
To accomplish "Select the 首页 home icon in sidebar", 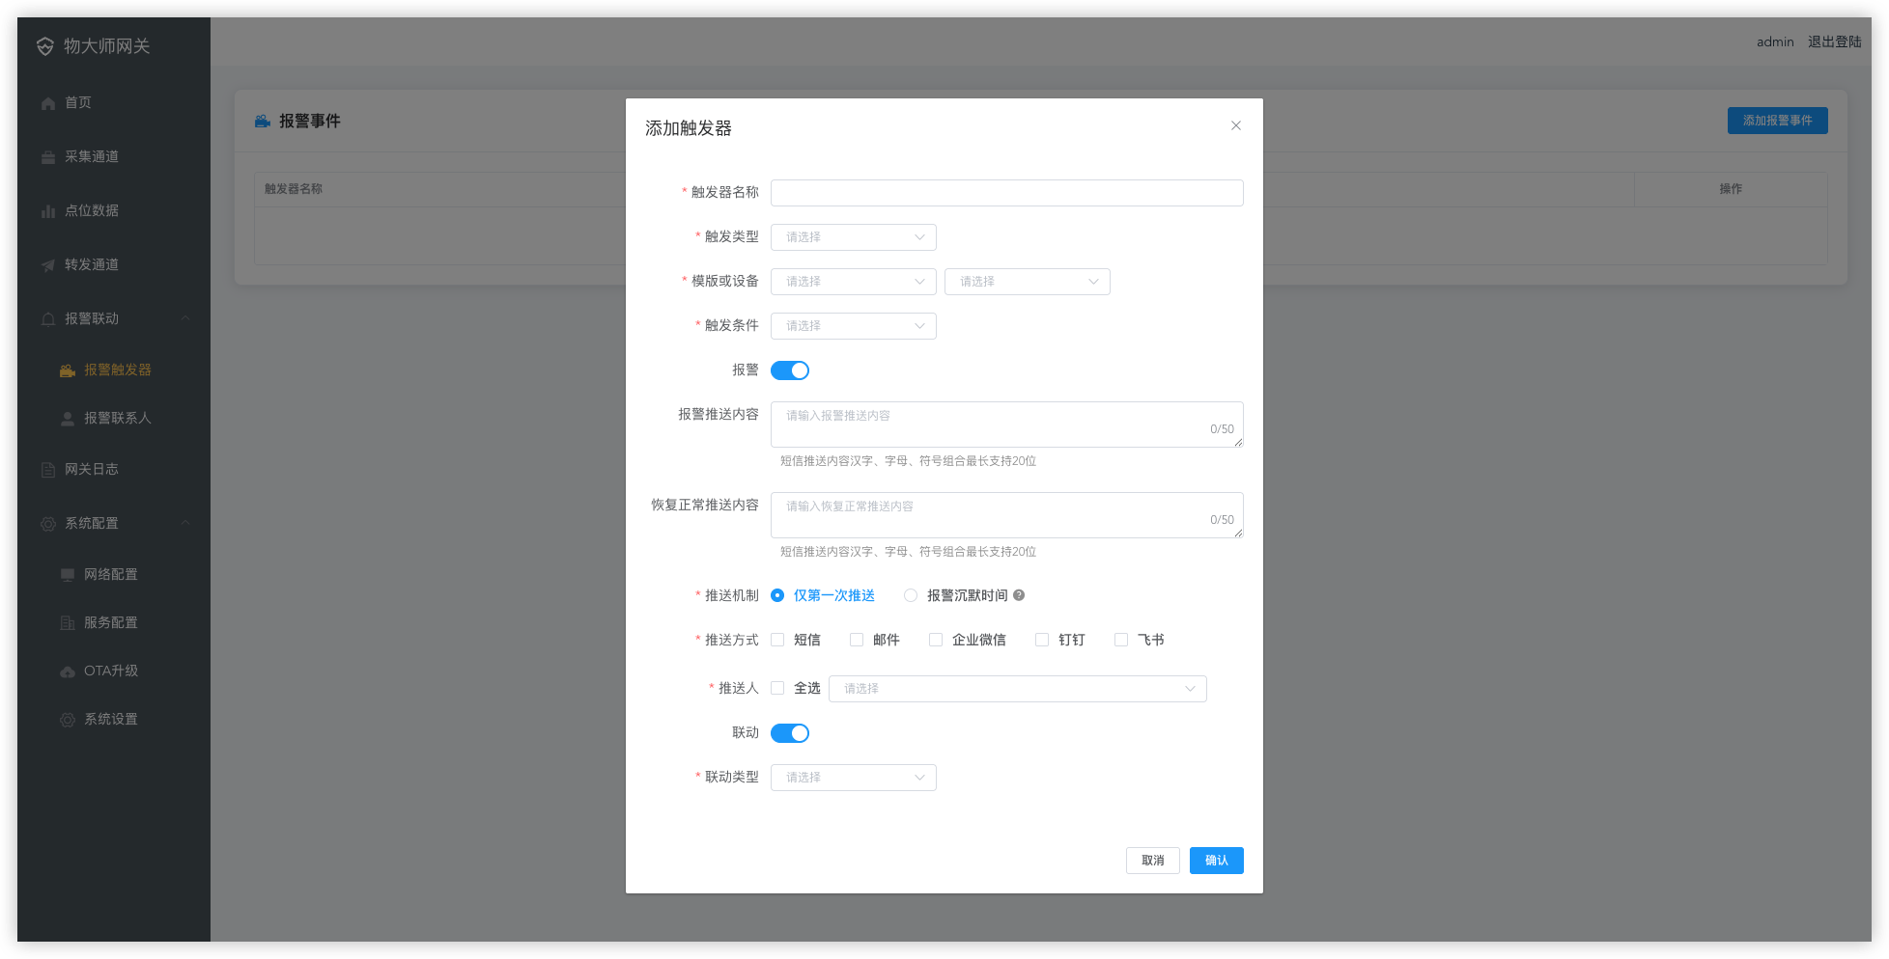I will click(47, 102).
